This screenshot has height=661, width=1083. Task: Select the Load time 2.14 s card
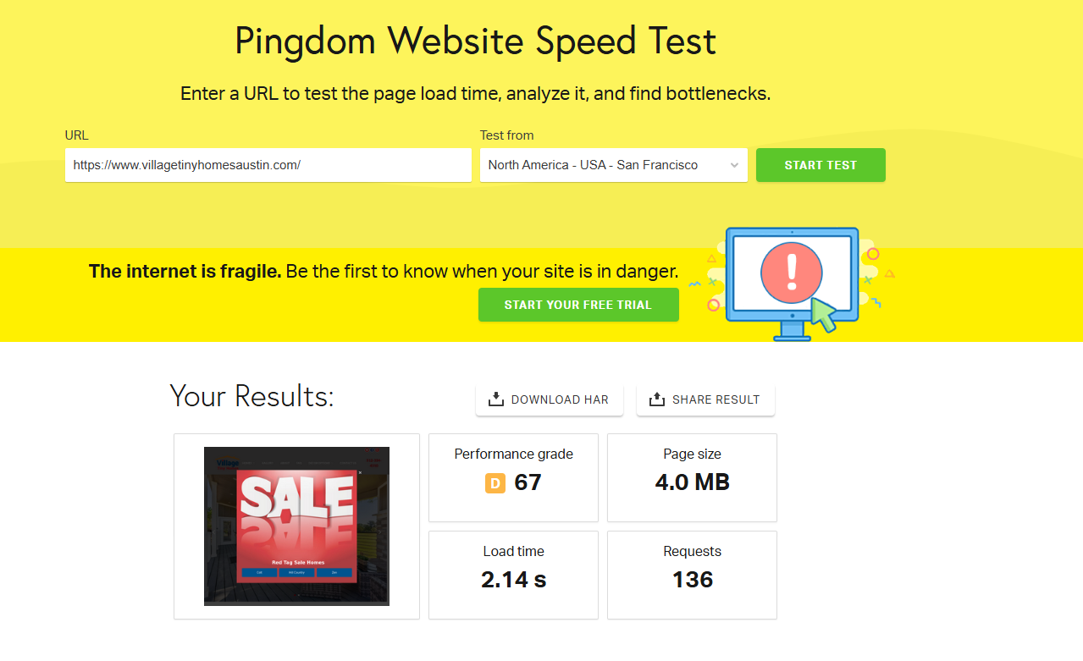pos(513,575)
